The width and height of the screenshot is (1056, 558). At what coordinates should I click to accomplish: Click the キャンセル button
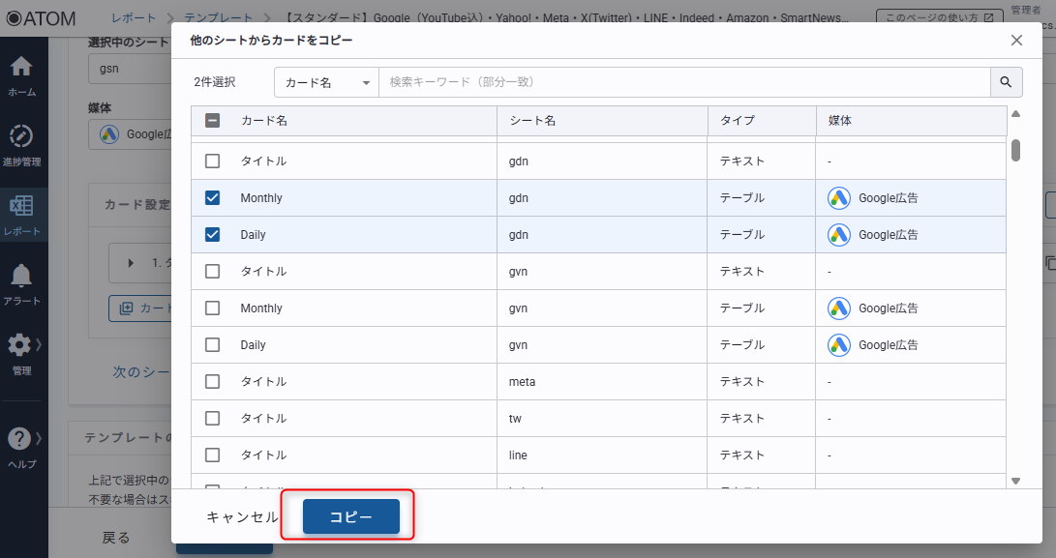[x=242, y=517]
